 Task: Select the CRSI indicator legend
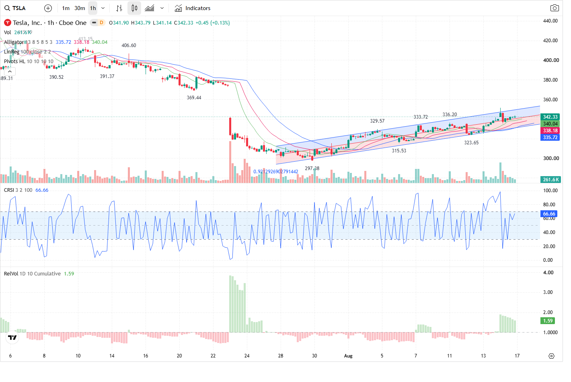point(9,190)
